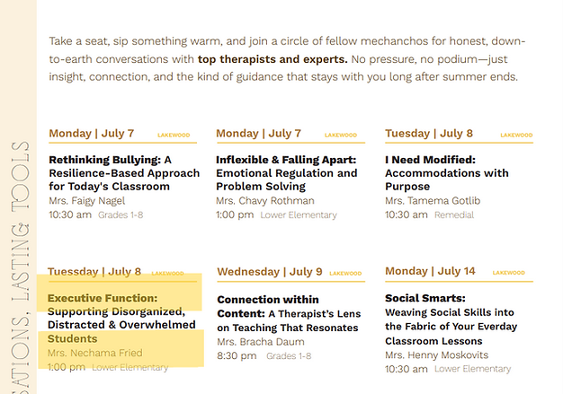Select presenter Mrs. Henny Moskovits
This screenshot has height=394, width=563.
point(436,355)
